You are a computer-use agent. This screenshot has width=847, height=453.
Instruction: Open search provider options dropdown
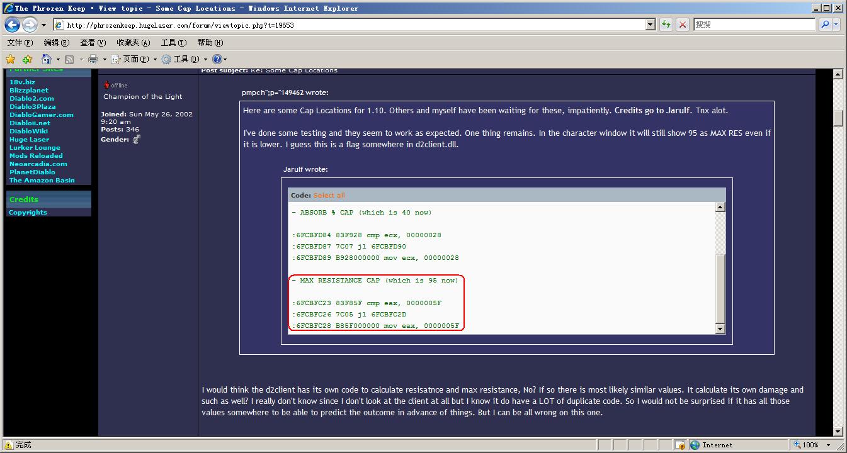point(836,25)
